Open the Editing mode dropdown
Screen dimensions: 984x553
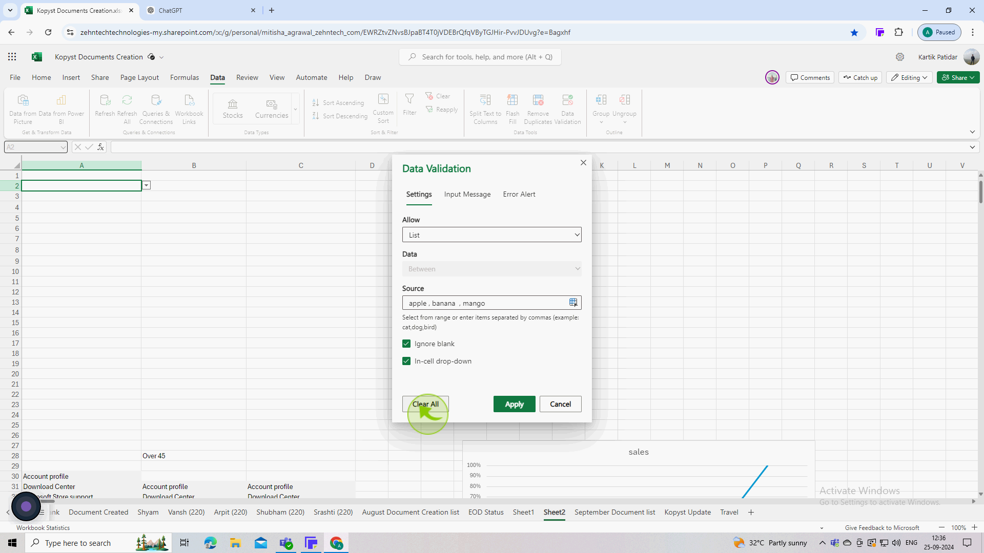[x=910, y=77]
